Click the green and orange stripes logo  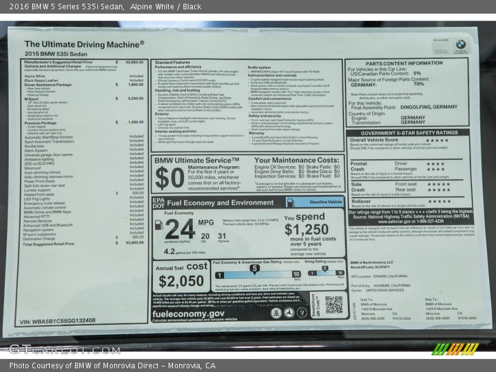click(x=454, y=349)
